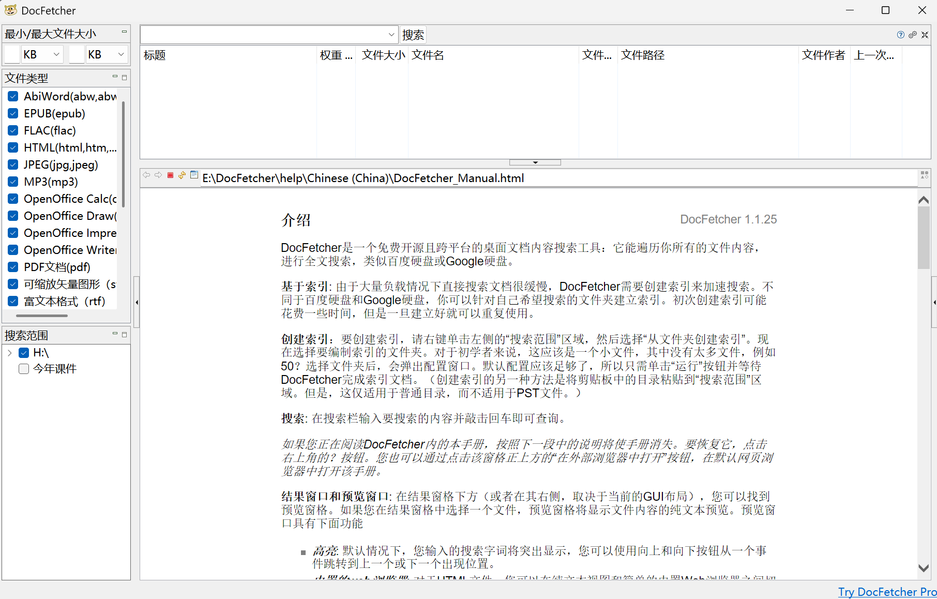
Task: Toggle the EPUB(epub) checkbox
Action: click(x=13, y=114)
